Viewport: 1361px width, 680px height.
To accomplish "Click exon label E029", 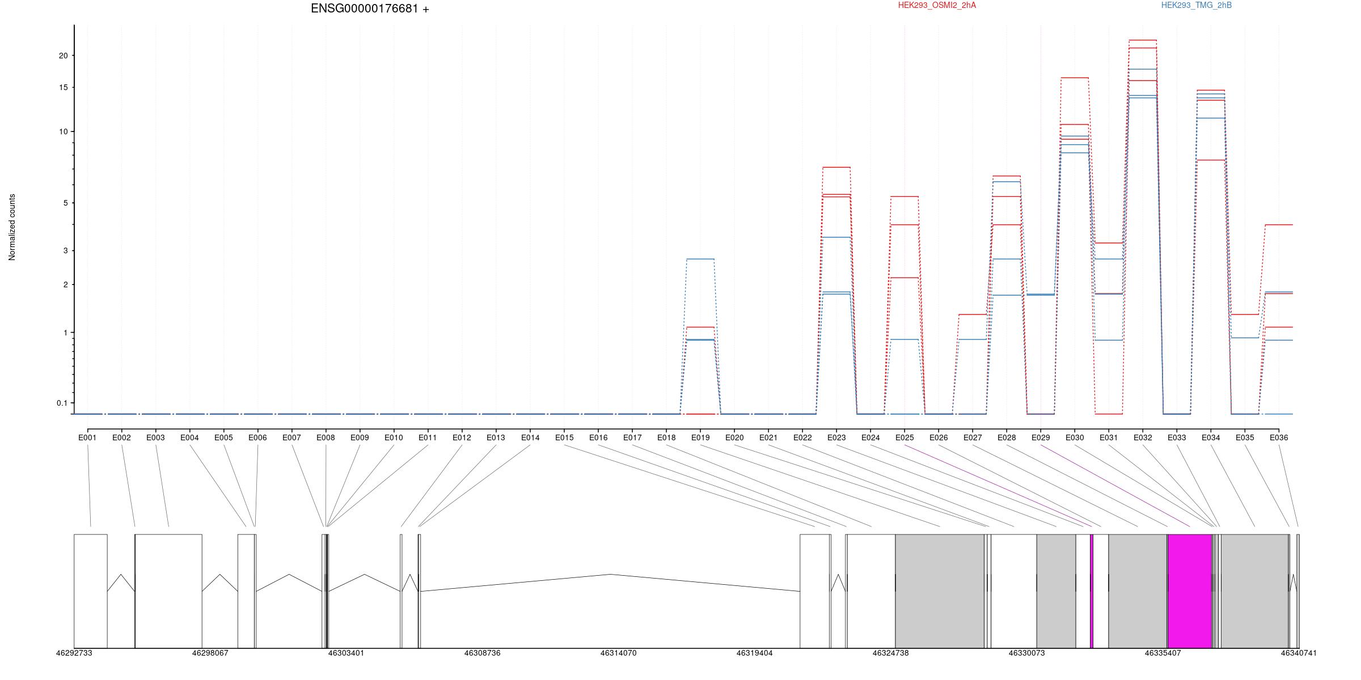I will point(1041,437).
